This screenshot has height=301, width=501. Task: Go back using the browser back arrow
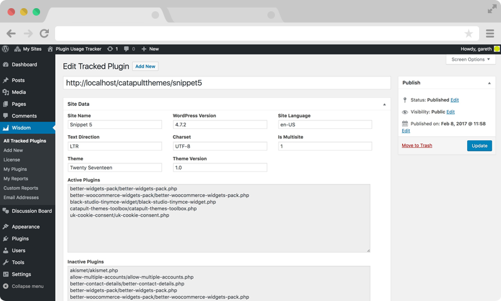click(11, 33)
